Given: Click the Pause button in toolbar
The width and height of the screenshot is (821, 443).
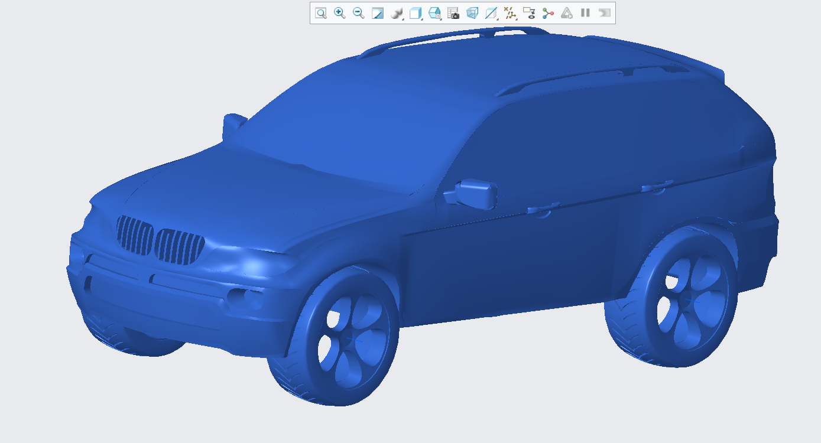Looking at the screenshot, I should (585, 13).
